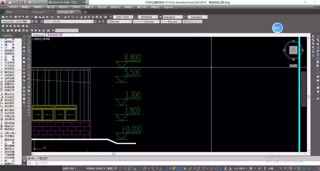The height and width of the screenshot is (171, 320).
Task: Click the horizontal scrollbar thumb below canvas
Action: tap(114, 154)
